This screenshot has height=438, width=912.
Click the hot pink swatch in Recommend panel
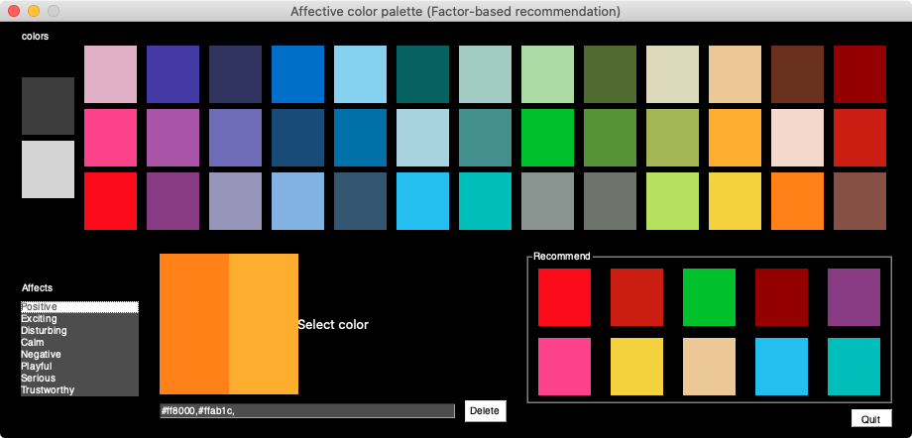(x=564, y=367)
